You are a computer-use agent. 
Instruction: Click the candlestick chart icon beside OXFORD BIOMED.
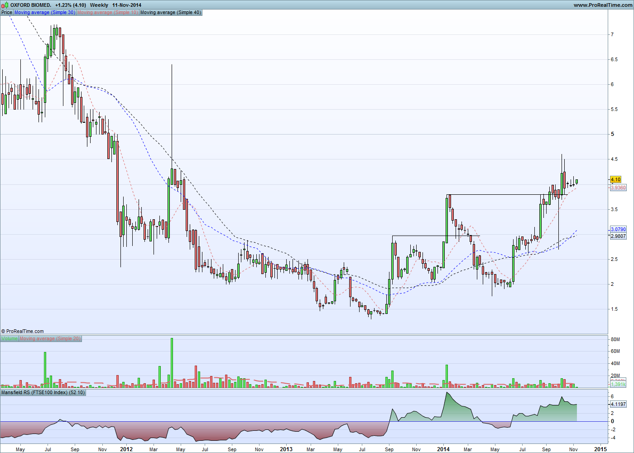tap(5, 5)
